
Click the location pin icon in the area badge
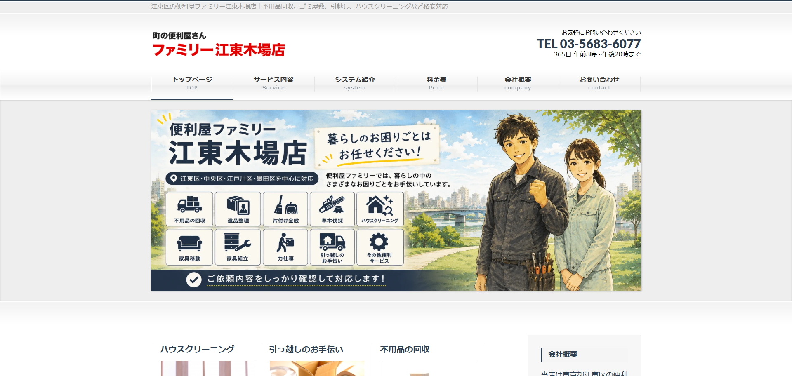pos(174,179)
